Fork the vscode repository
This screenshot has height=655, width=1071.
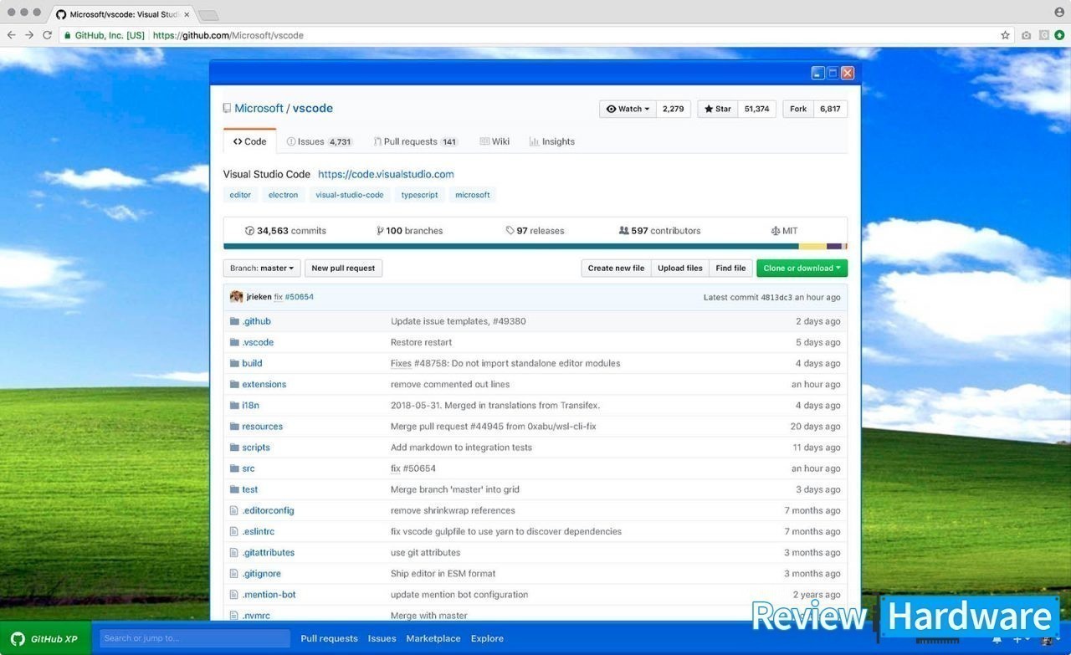pyautogui.click(x=798, y=109)
